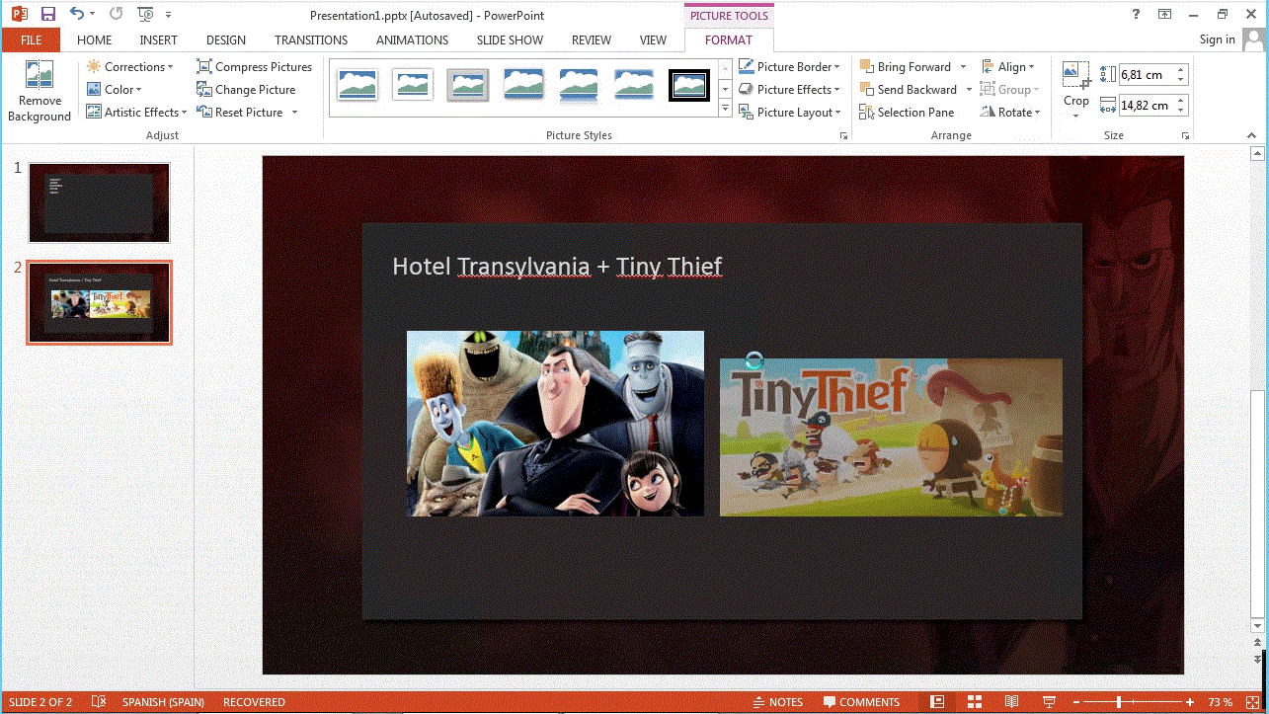Screen dimensions: 1269x714
Task: Open Color dropdown in Adjust group
Action: (115, 90)
